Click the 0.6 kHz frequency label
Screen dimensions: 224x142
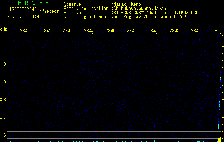click(x=3, y=135)
